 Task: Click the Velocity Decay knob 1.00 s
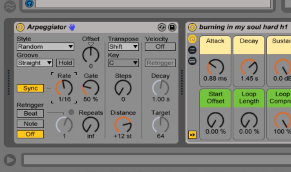pyautogui.click(x=161, y=88)
